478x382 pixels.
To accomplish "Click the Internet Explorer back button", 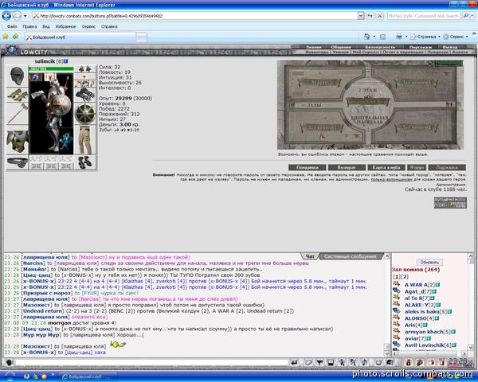I will point(6,16).
